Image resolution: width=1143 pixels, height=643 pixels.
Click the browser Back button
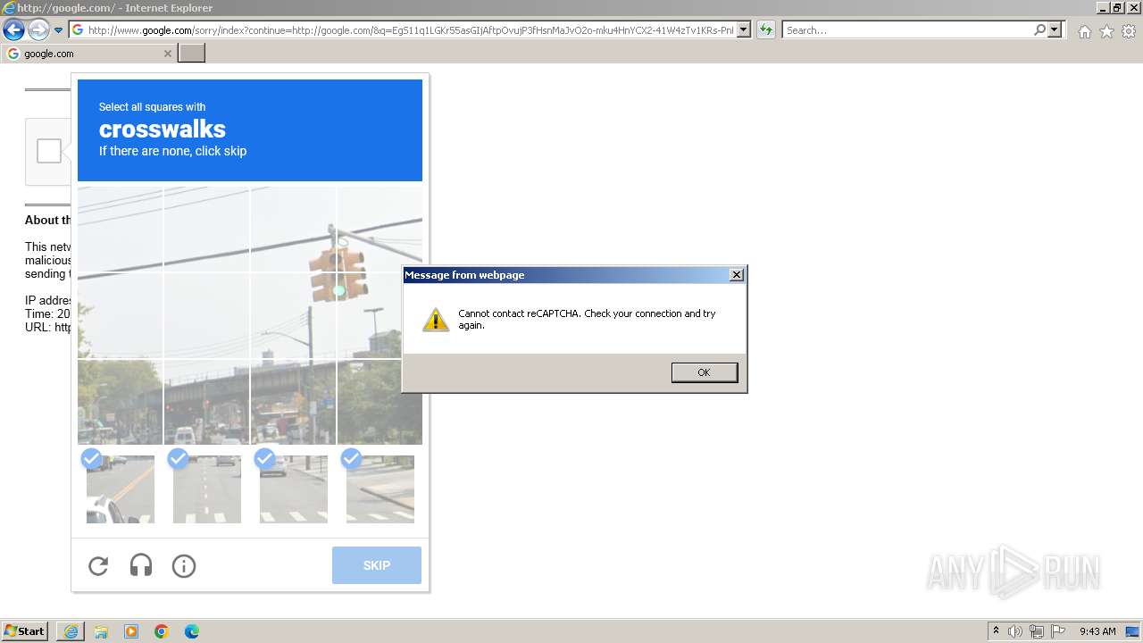[13, 29]
